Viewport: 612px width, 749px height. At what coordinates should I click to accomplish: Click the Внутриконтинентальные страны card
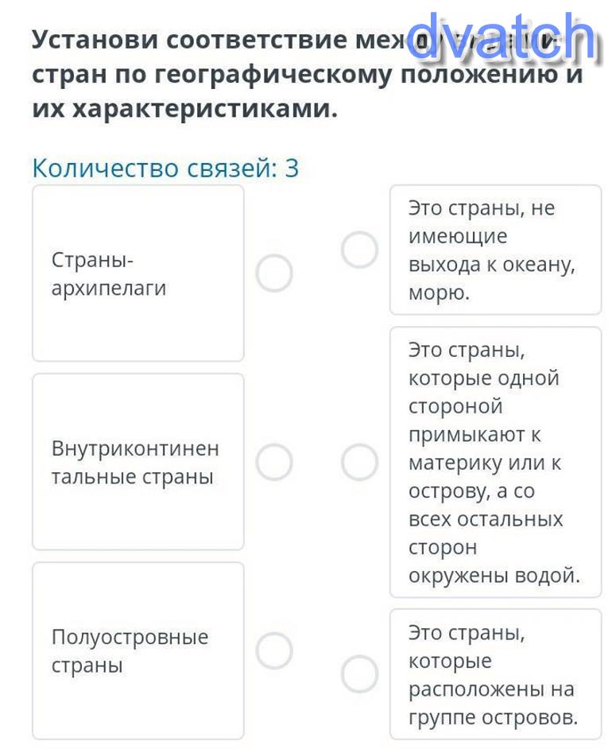pos(138,462)
